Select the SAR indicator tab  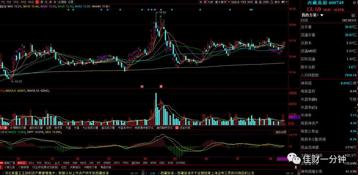[x=170, y=163]
